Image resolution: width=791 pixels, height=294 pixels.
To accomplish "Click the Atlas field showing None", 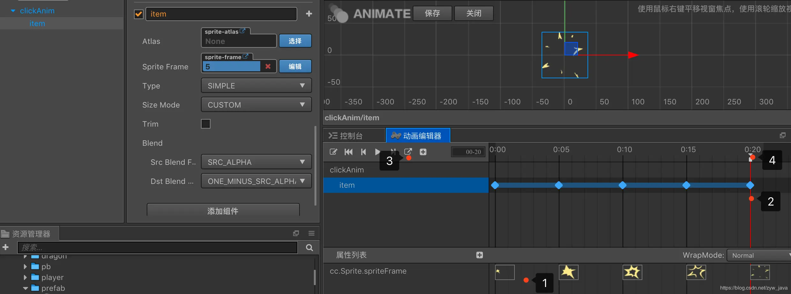I will point(239,41).
